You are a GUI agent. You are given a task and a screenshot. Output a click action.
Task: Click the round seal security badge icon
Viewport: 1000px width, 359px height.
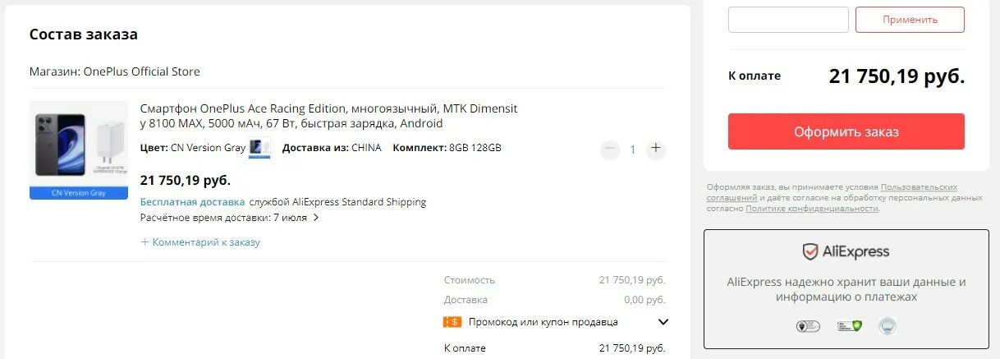tap(887, 326)
